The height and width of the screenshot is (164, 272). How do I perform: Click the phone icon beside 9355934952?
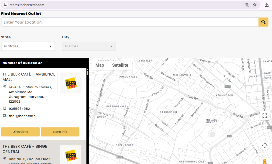point(5,108)
